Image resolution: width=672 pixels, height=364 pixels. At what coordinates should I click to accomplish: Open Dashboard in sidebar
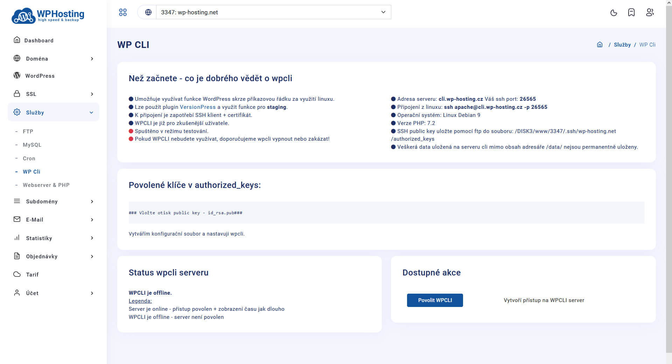[x=39, y=41]
